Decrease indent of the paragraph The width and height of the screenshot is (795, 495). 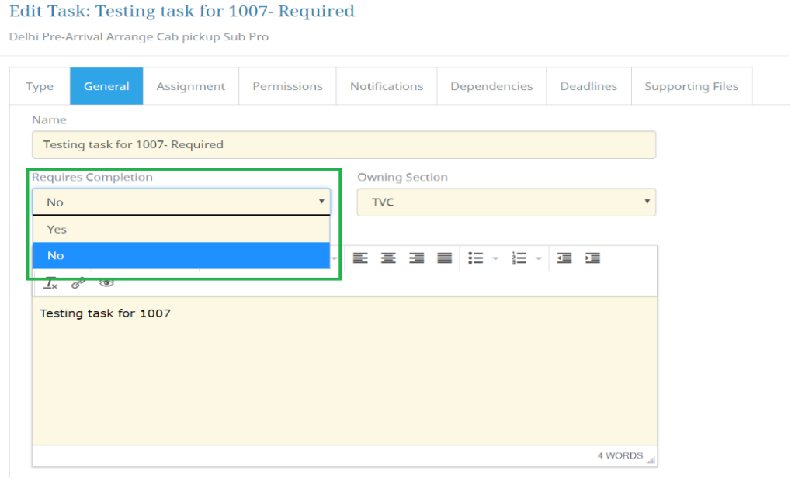click(x=564, y=258)
